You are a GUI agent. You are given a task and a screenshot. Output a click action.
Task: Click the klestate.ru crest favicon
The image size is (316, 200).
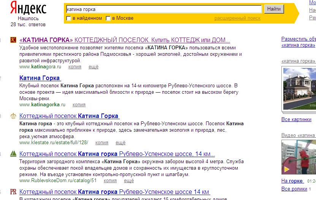click(13, 116)
